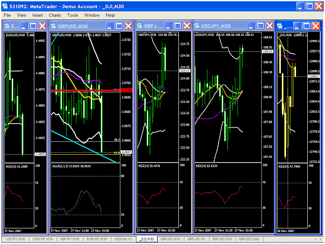
Task: Click the red price level line on GBPUSD chart
Action: (85, 90)
